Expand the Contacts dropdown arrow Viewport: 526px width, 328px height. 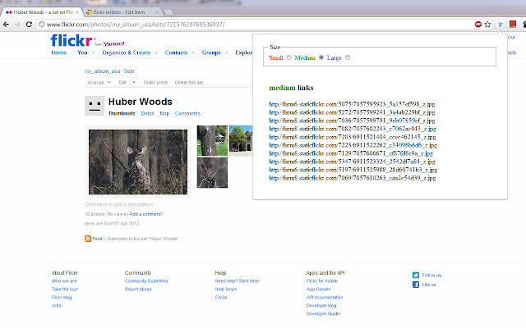[x=193, y=52]
